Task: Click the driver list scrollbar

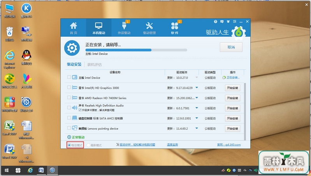Action: point(245,111)
